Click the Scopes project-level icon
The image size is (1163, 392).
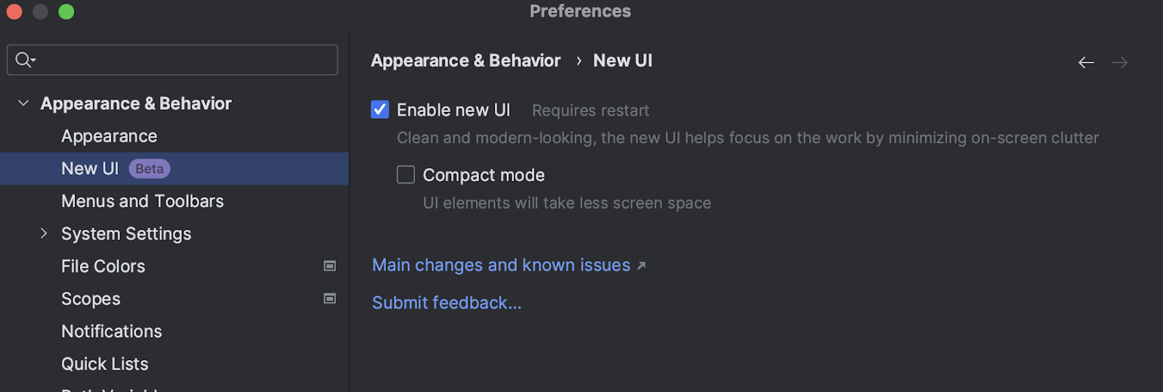(329, 299)
